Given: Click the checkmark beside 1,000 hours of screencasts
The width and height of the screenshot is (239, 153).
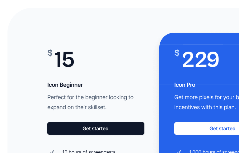Looking at the screenshot, I should (179, 151).
